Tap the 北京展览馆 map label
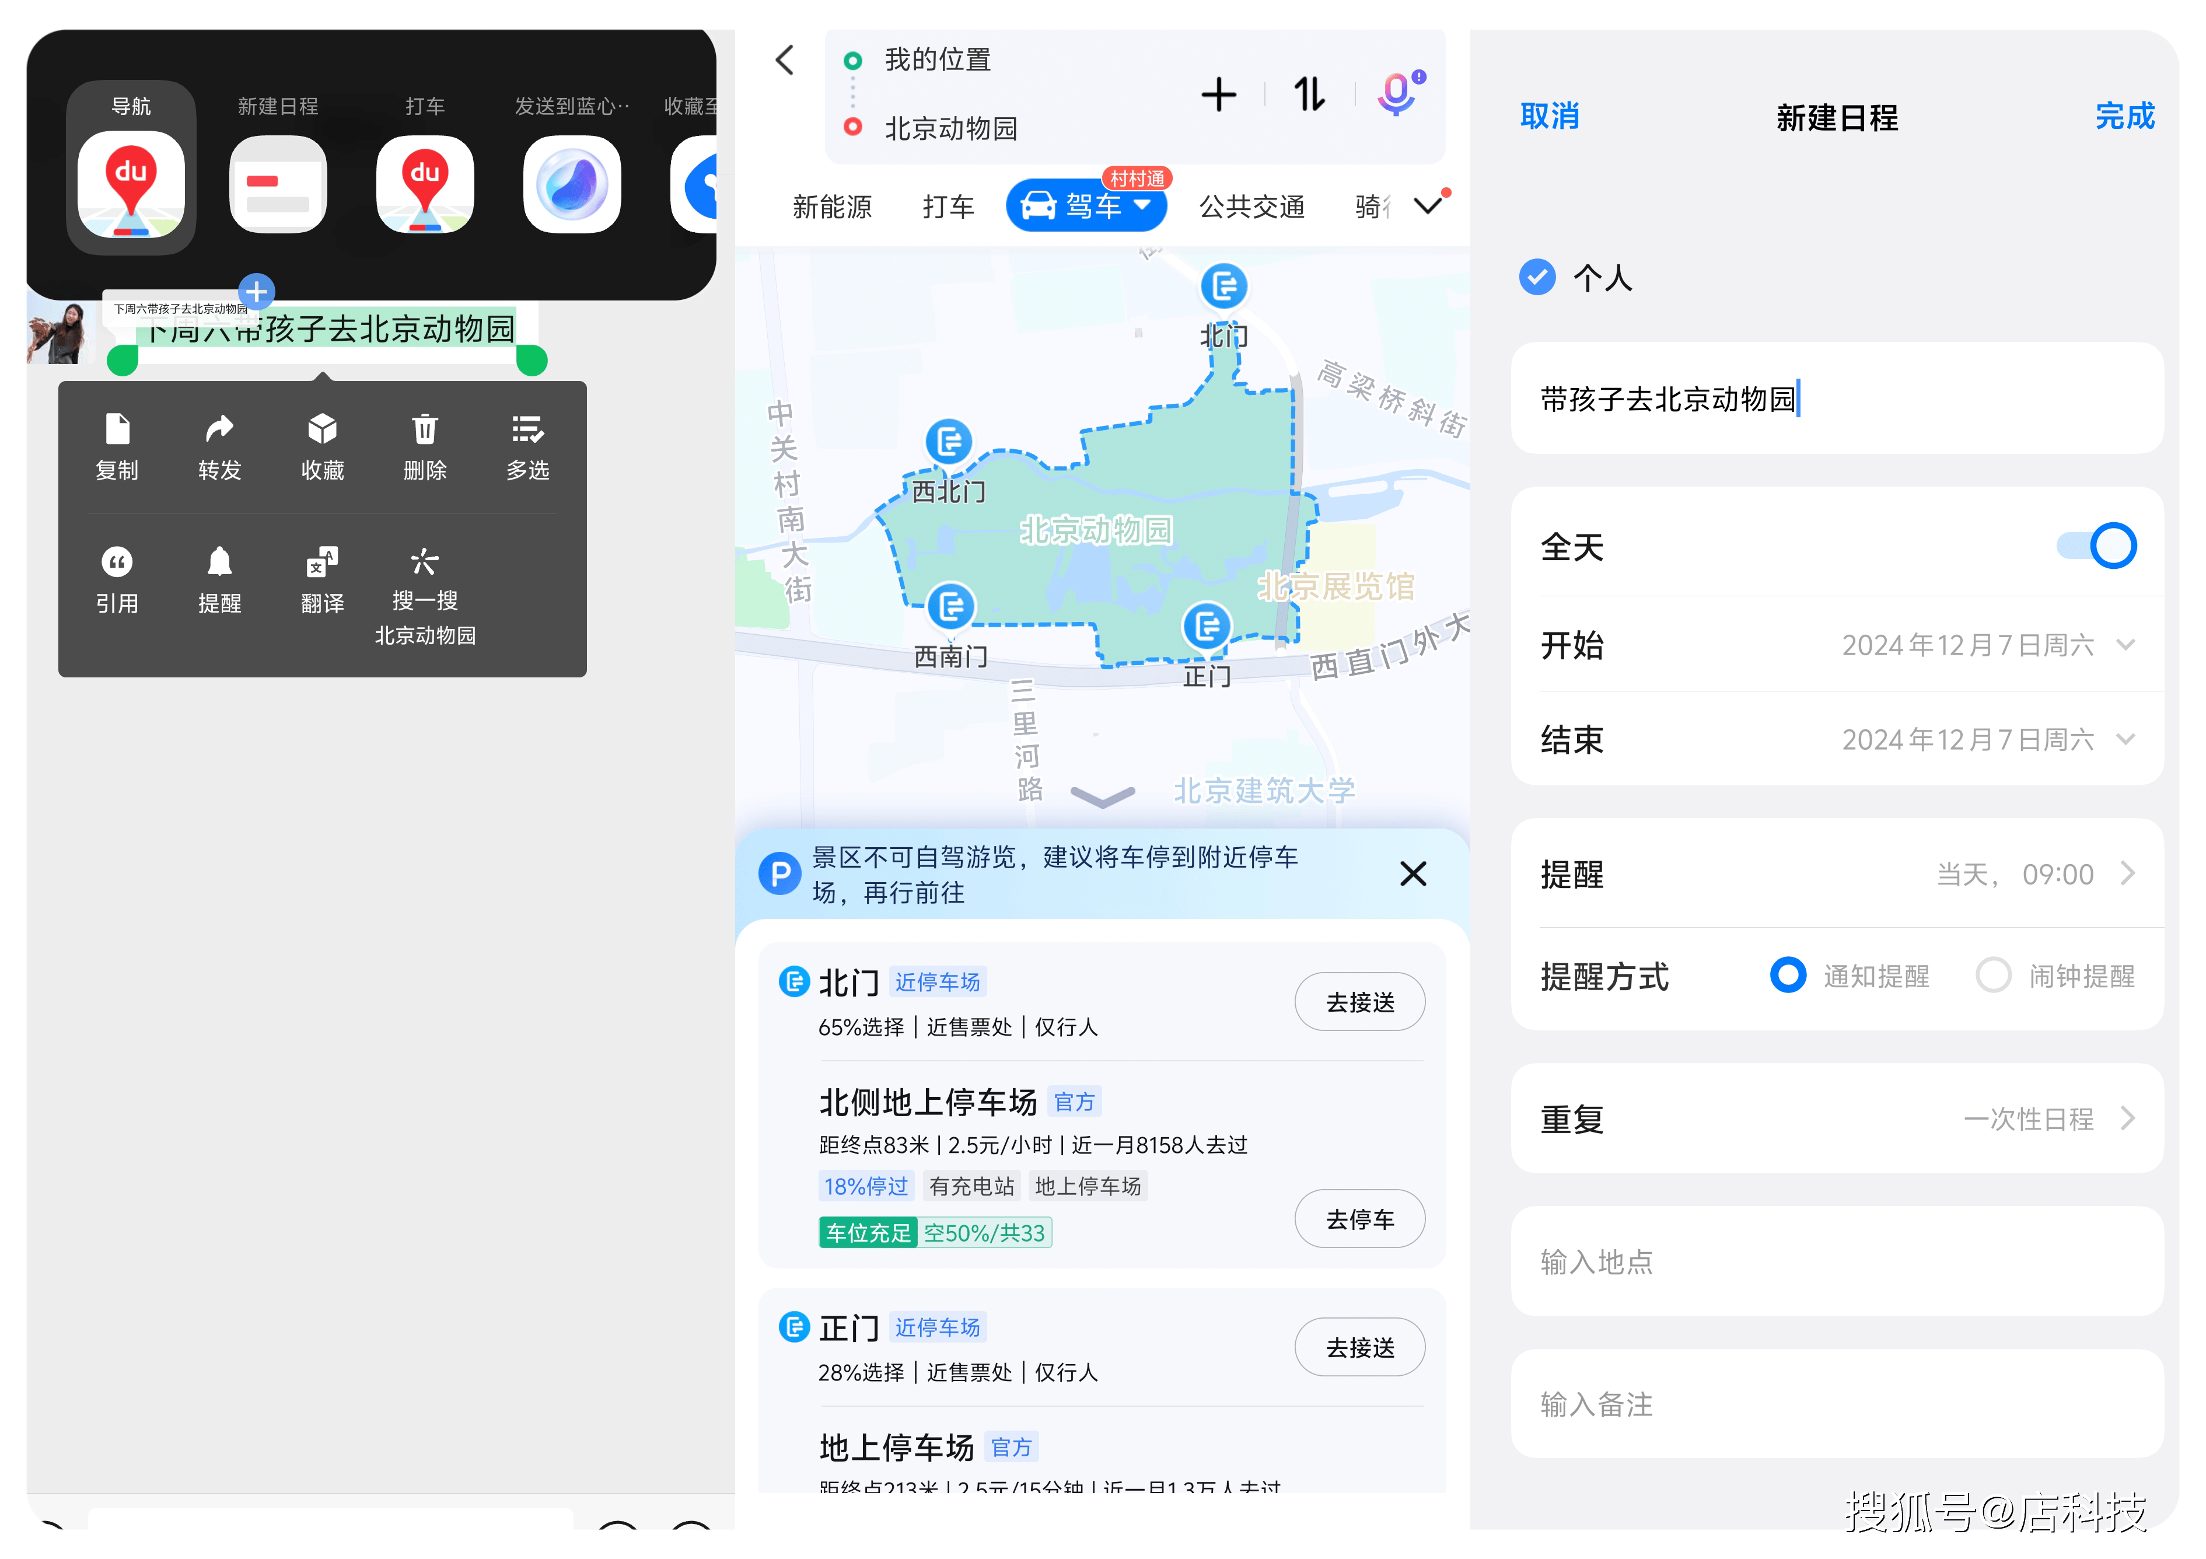This screenshot has height=1559, width=2206. pos(1336,585)
